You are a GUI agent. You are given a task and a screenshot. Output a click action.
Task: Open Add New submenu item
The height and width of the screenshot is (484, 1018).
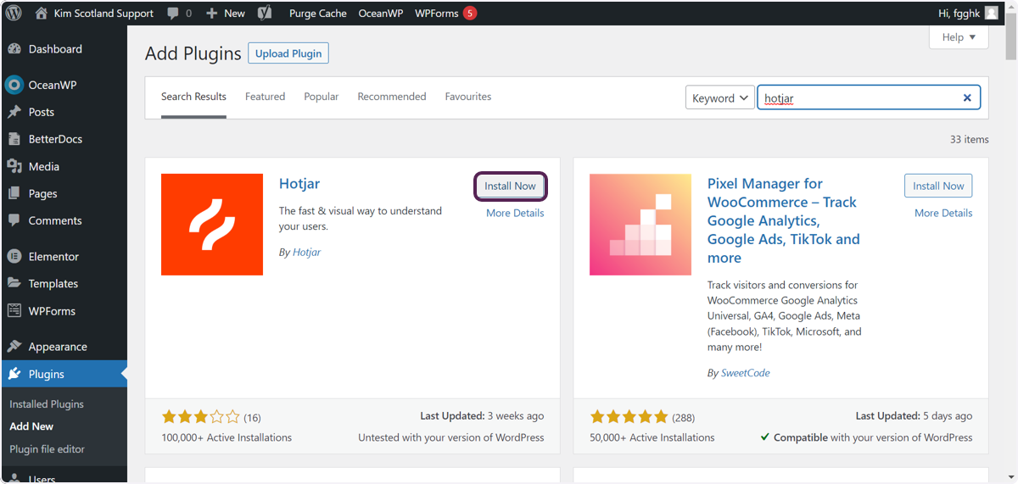click(x=31, y=426)
